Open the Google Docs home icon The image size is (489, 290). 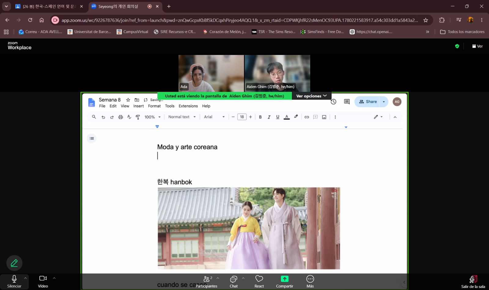[91, 103]
